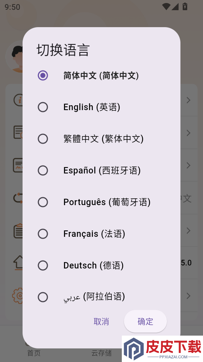Open the bottom settings row chevron

click(x=188, y=296)
